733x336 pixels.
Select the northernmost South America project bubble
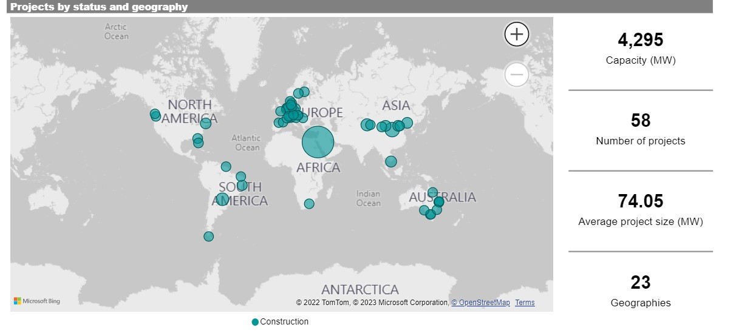226,166
